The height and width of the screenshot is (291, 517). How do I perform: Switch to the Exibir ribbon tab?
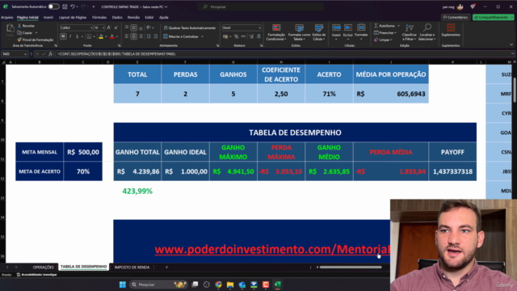pos(149,17)
